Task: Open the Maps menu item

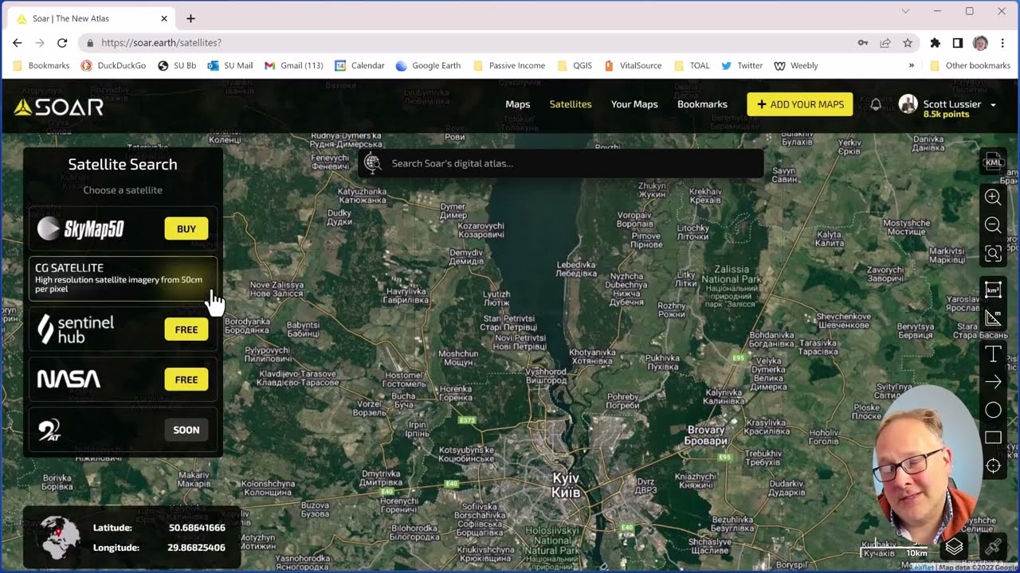Action: [x=517, y=104]
